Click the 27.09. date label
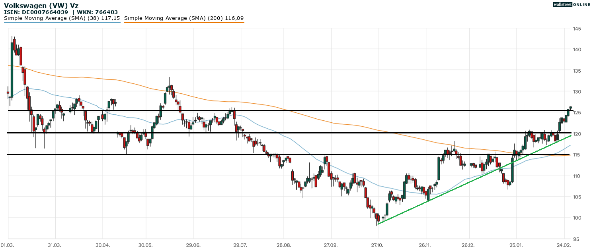This screenshot has height=247, width=593. coord(331,245)
